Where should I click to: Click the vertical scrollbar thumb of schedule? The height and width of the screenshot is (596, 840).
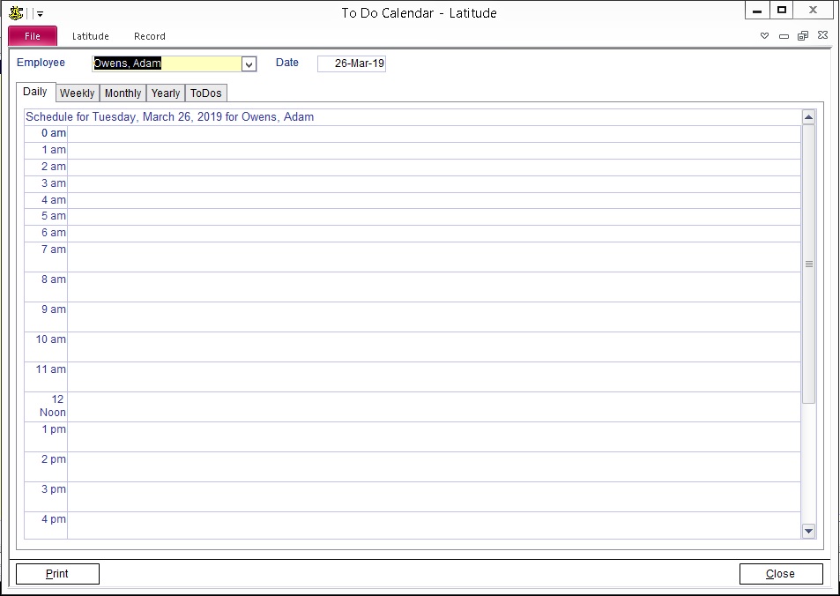pyautogui.click(x=808, y=264)
